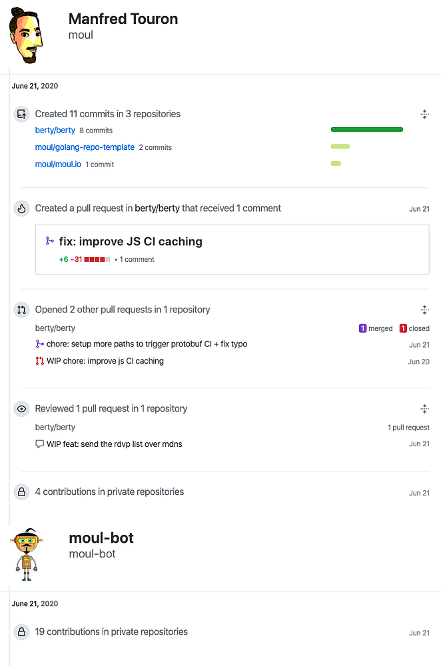Collapse the Reviewed 1 pull request section
This screenshot has width=441, height=666.
pyautogui.click(x=424, y=409)
